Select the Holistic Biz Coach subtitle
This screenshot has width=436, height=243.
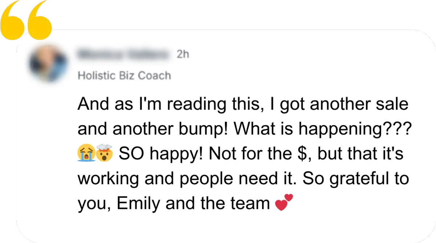point(124,75)
